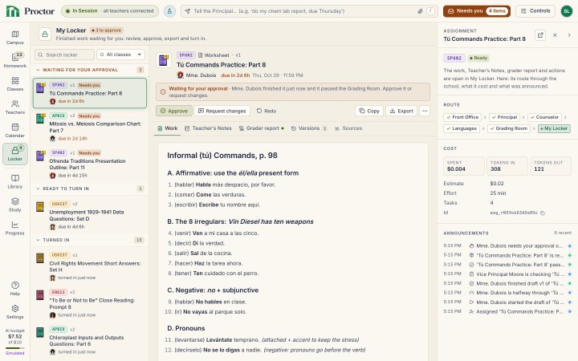Click the My Locker route step
The width and height of the screenshot is (578, 361).
[554, 128]
